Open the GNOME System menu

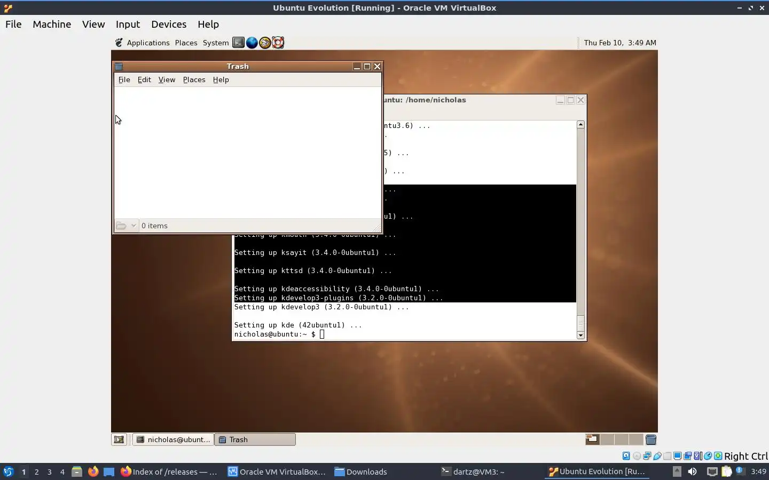pyautogui.click(x=216, y=43)
